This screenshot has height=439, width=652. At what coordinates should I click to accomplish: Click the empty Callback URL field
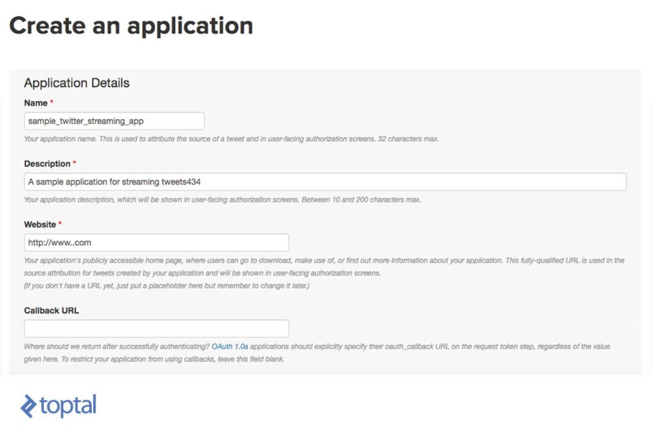coord(156,328)
